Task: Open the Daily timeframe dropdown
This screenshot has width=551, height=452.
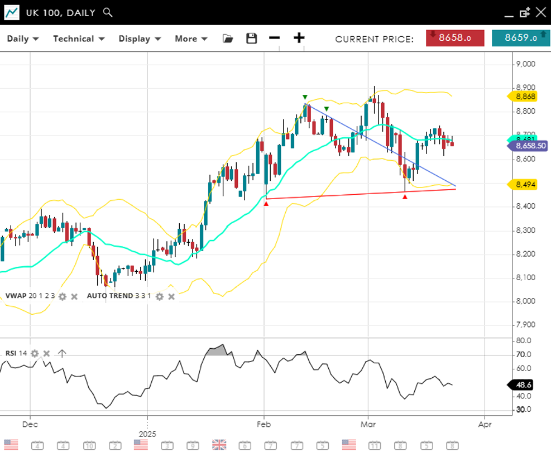Action: pyautogui.click(x=22, y=39)
